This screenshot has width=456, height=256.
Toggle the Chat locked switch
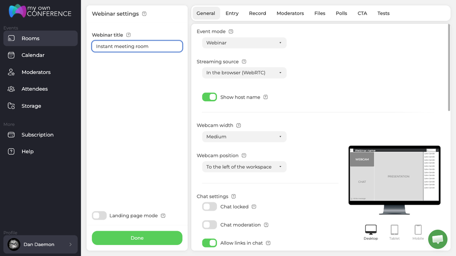tap(209, 207)
